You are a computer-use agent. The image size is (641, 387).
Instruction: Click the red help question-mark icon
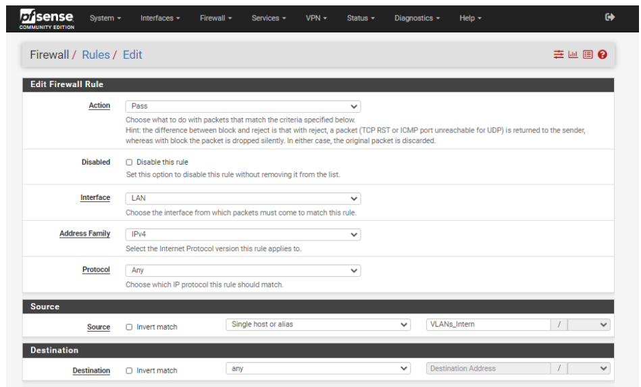pyautogui.click(x=602, y=55)
